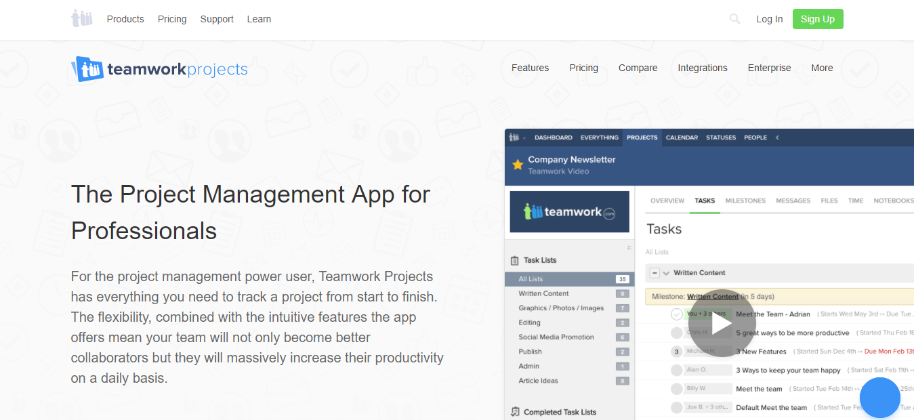Collapse the Written Content task group
914x420 pixels.
click(655, 272)
